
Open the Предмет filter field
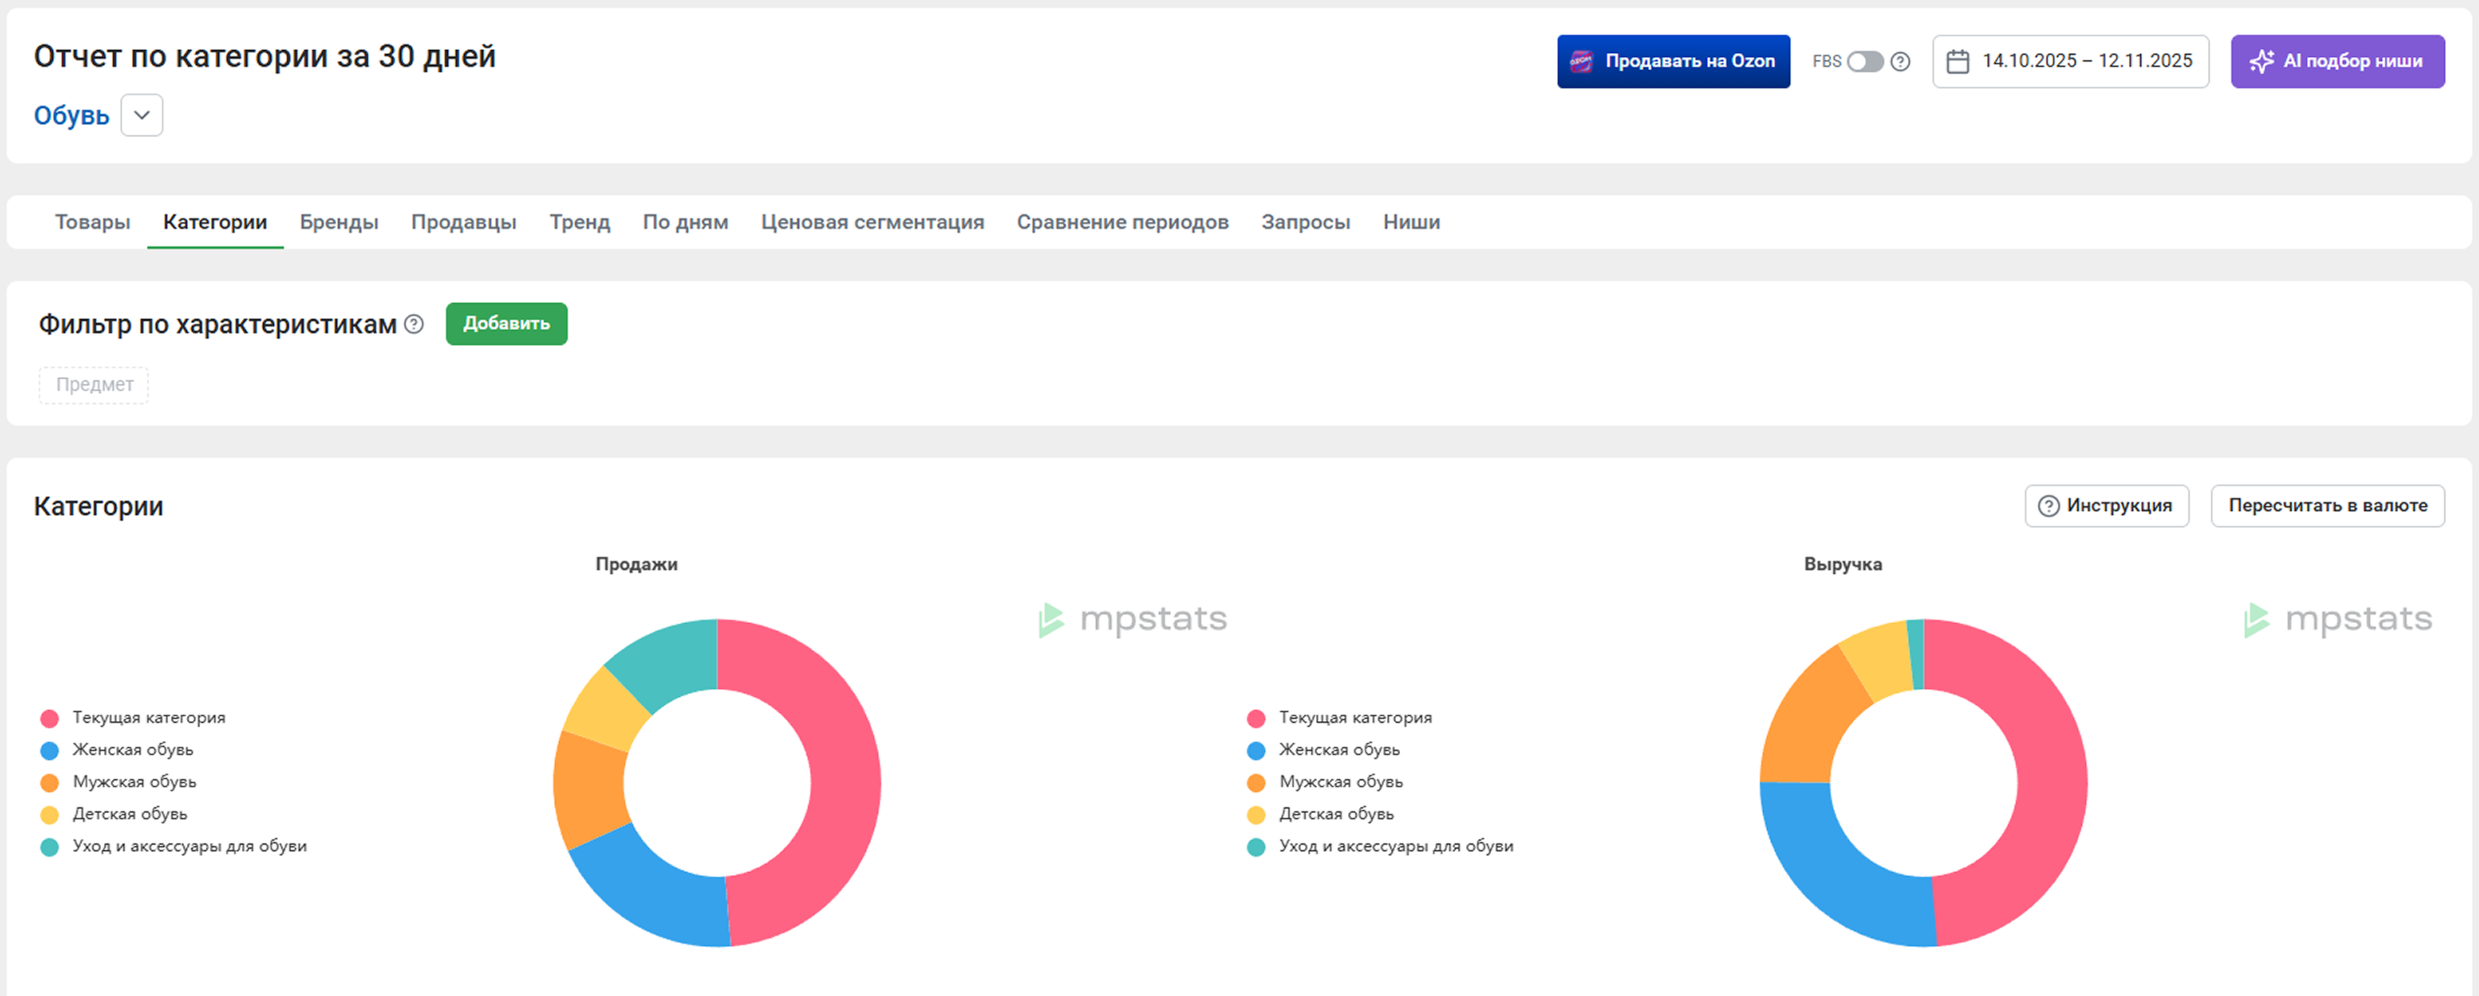coord(94,385)
